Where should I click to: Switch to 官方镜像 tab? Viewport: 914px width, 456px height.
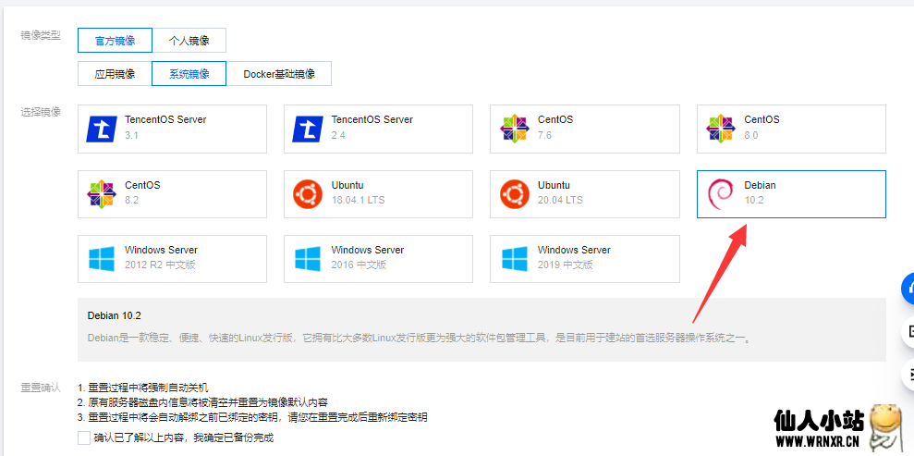(115, 41)
